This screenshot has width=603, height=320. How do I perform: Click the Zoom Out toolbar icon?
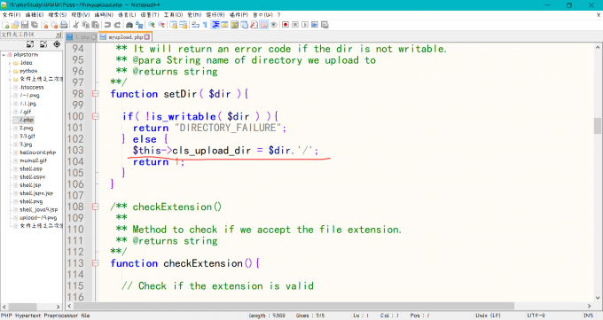click(x=161, y=25)
